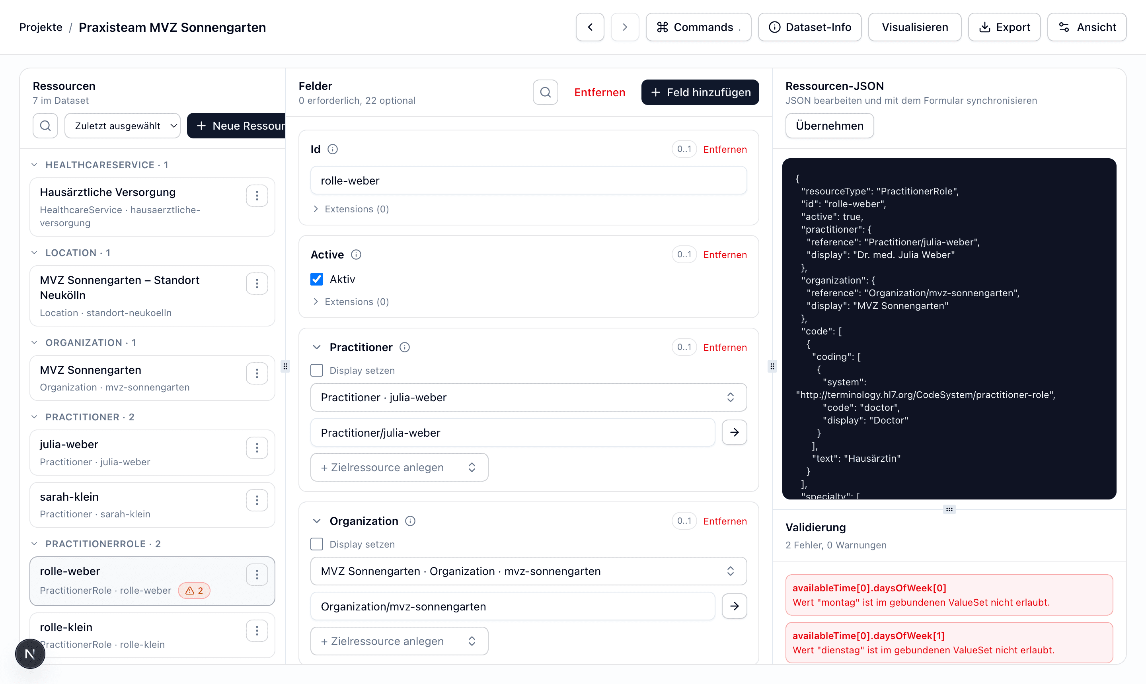This screenshot has width=1146, height=684.
Task: Create a new resource with Neue Ressource
Action: (x=236, y=126)
